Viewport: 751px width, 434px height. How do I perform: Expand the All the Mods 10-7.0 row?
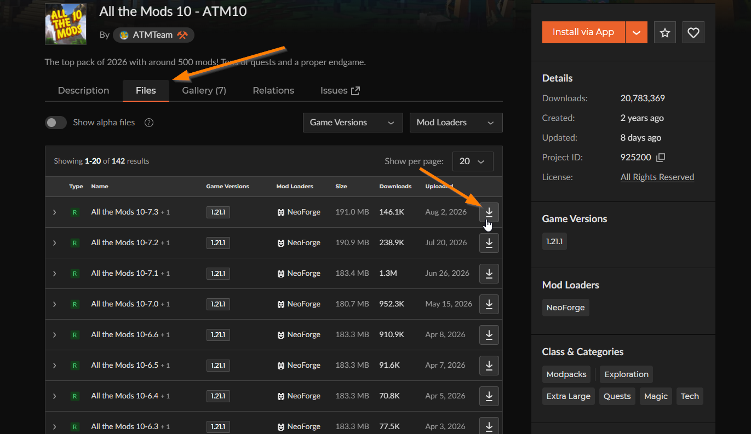pos(54,304)
